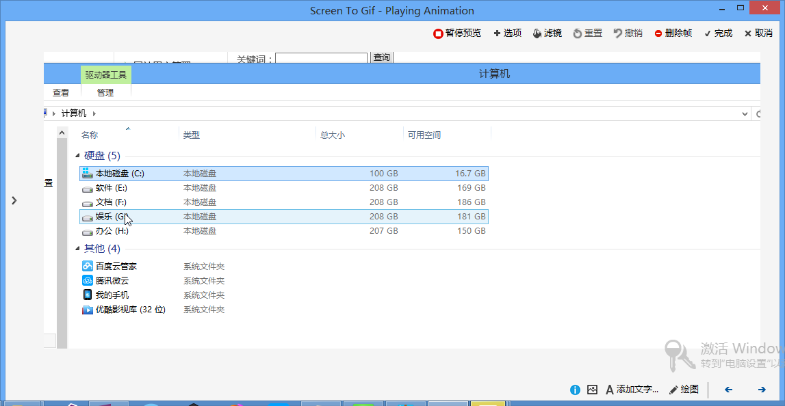785x406 pixels.
Task: Select the 驱动器工具 ribbon tab
Action: (105, 75)
